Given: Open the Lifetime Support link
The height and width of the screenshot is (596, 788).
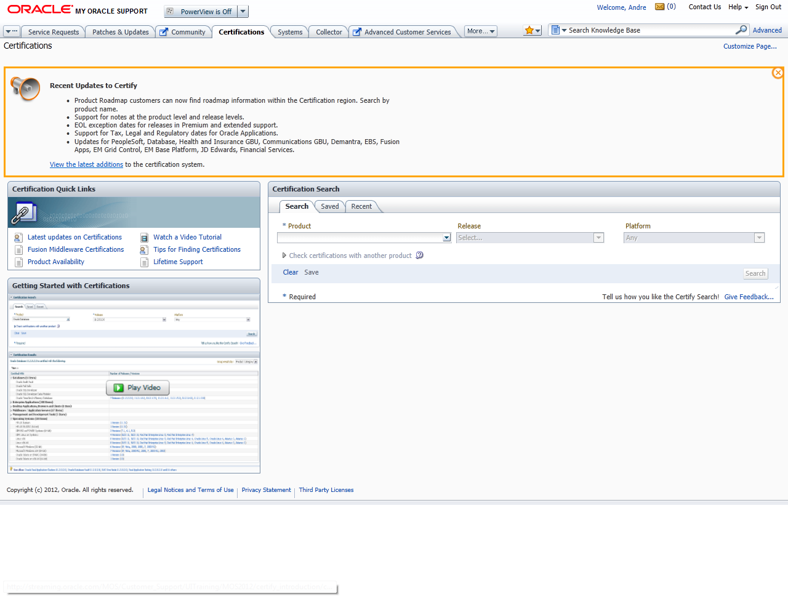Looking at the screenshot, I should [178, 262].
